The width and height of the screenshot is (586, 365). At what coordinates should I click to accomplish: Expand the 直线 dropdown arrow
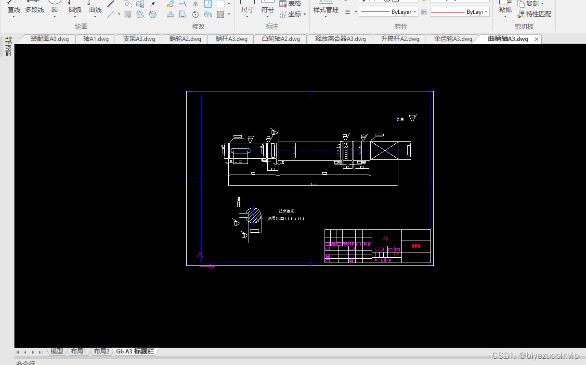[13, 17]
